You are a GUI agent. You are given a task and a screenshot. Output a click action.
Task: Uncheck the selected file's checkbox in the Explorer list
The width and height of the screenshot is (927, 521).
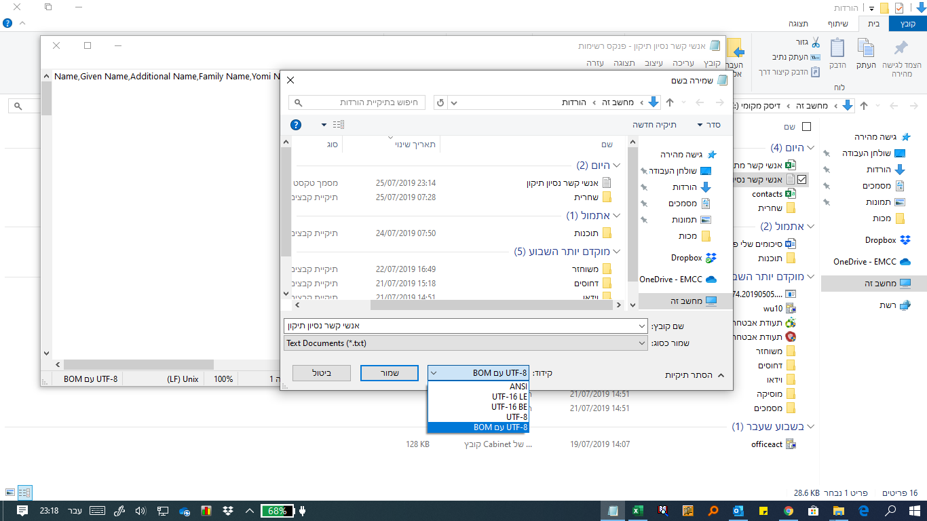click(801, 180)
